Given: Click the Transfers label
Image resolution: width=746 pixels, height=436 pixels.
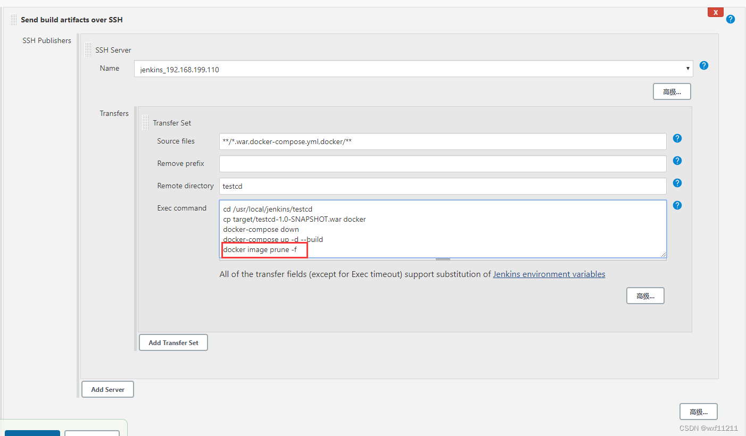Looking at the screenshot, I should (114, 113).
